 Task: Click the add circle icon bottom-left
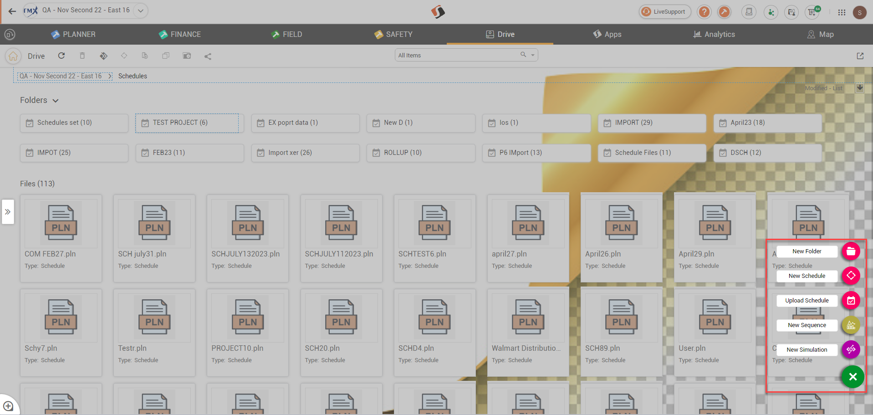(8, 405)
